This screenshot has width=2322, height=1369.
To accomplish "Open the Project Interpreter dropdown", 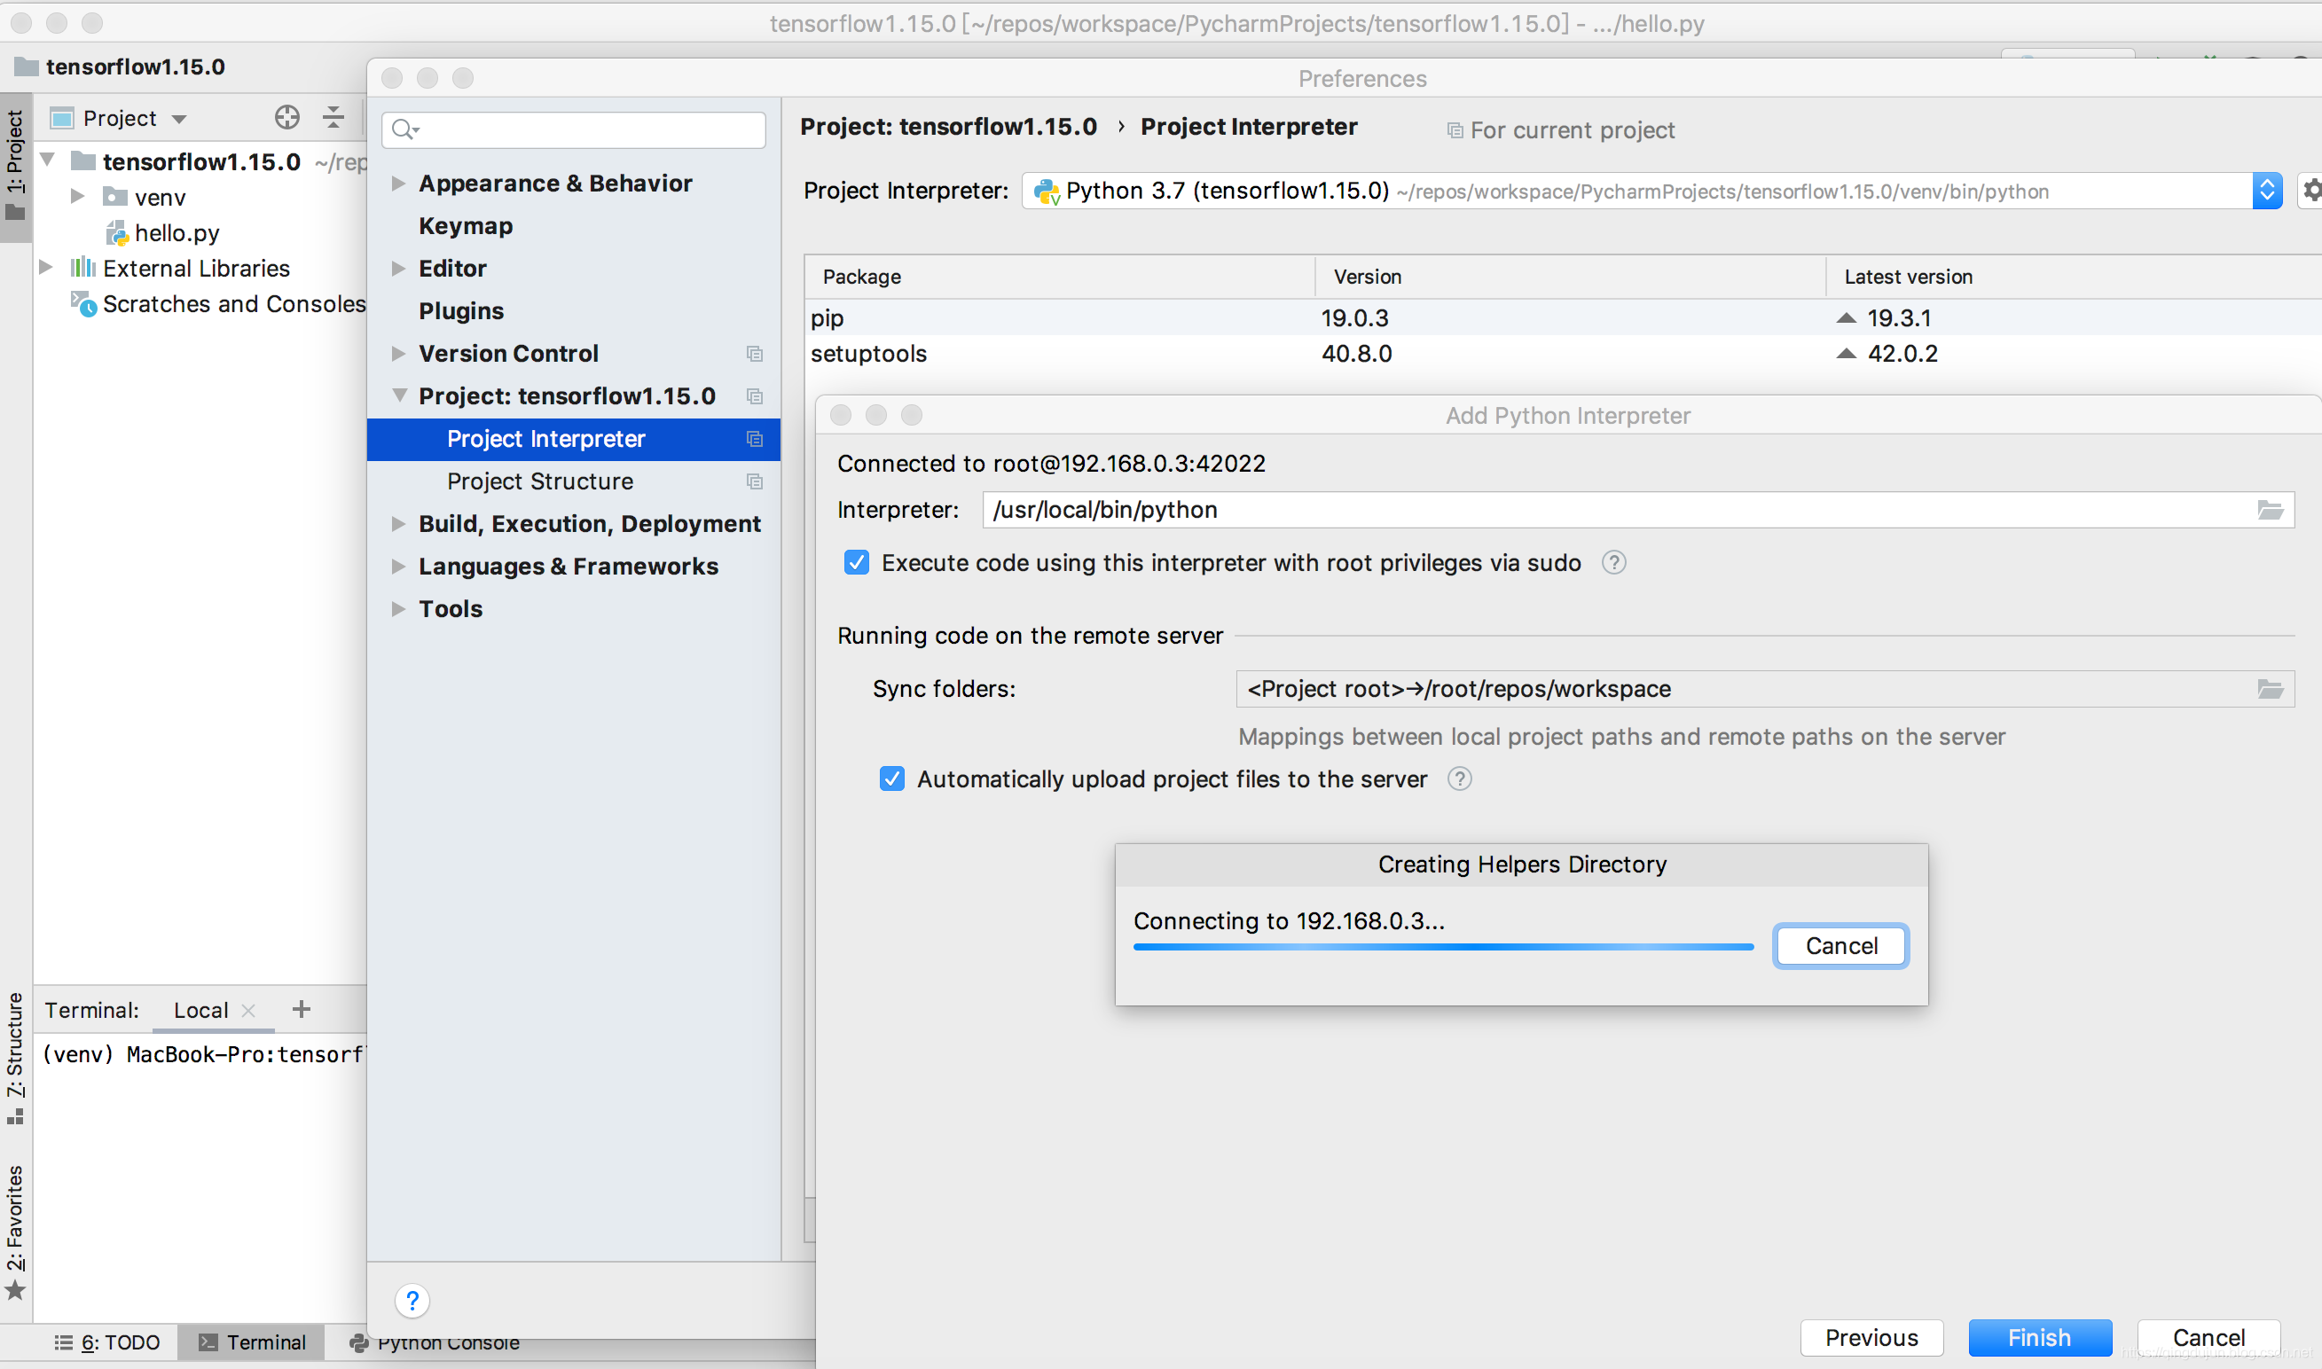I will point(2267,191).
